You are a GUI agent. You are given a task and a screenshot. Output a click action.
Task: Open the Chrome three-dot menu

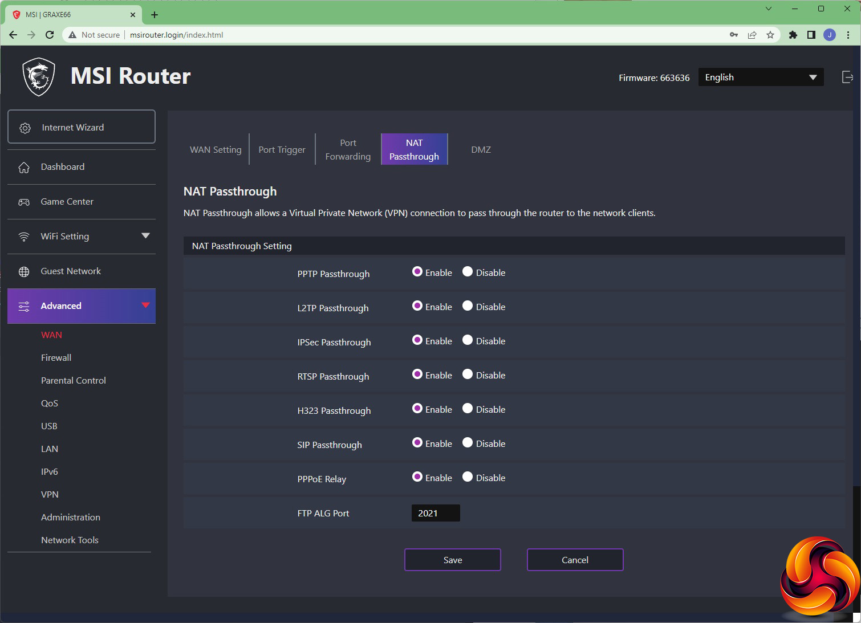(848, 35)
